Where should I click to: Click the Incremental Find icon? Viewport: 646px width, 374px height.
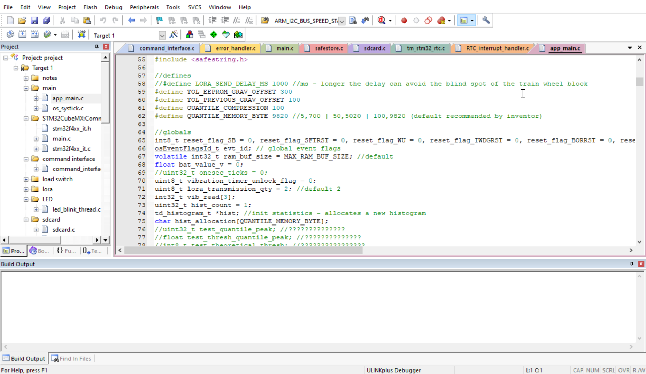pyautogui.click(x=365, y=20)
